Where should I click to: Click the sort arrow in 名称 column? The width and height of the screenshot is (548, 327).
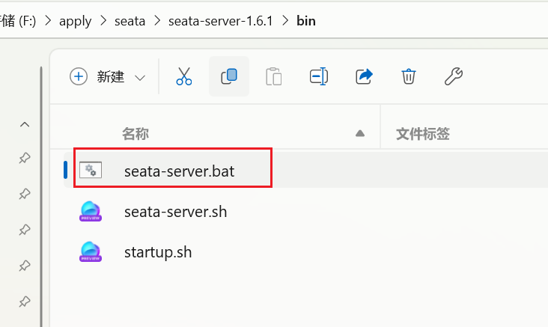tap(360, 133)
